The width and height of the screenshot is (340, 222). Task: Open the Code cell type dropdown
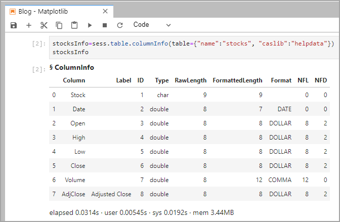point(152,24)
